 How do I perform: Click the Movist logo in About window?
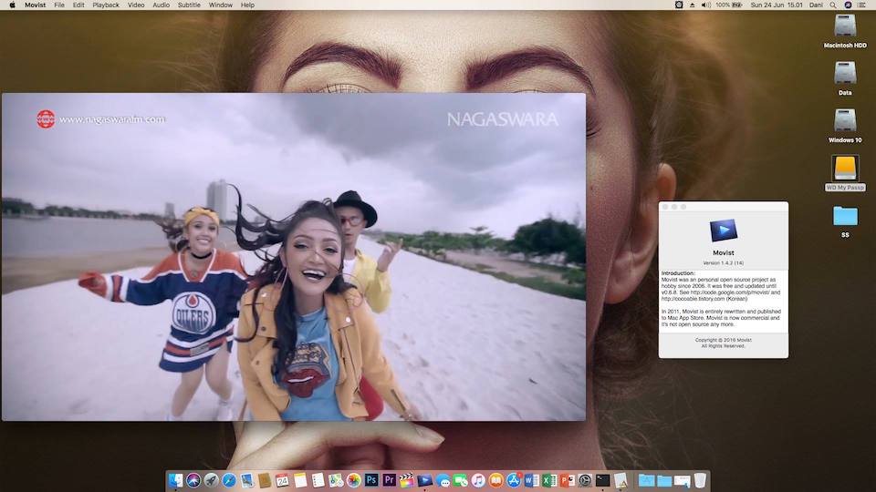[724, 230]
